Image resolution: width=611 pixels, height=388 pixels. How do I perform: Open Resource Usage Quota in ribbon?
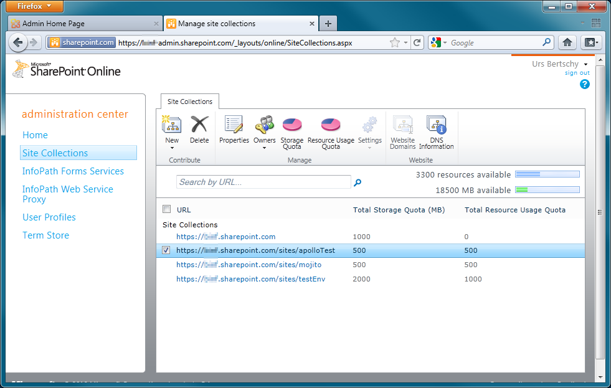(x=331, y=126)
